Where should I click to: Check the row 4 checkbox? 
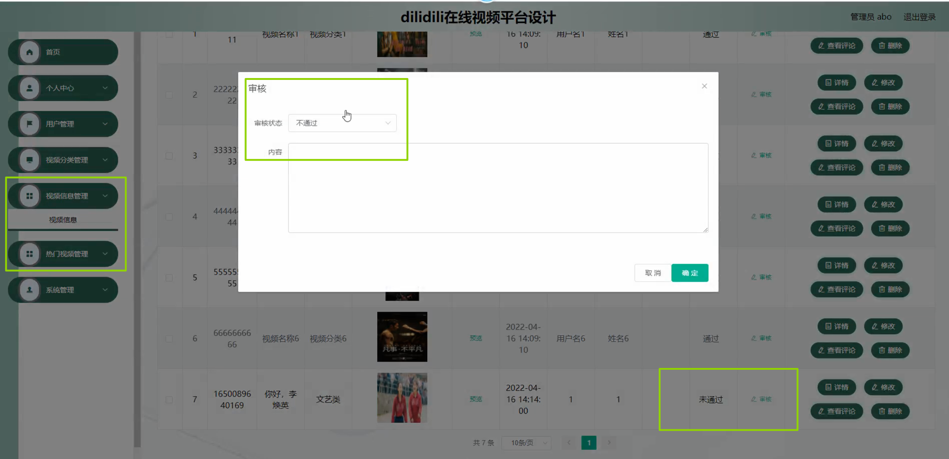(169, 217)
